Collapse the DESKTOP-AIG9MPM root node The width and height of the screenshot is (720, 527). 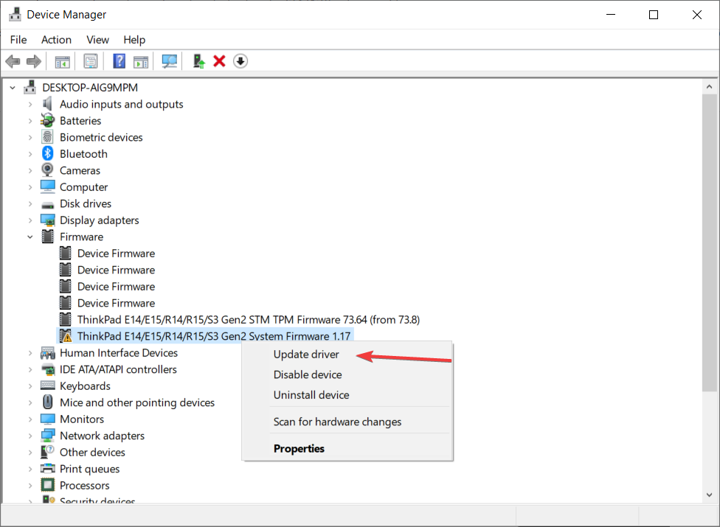click(x=13, y=87)
